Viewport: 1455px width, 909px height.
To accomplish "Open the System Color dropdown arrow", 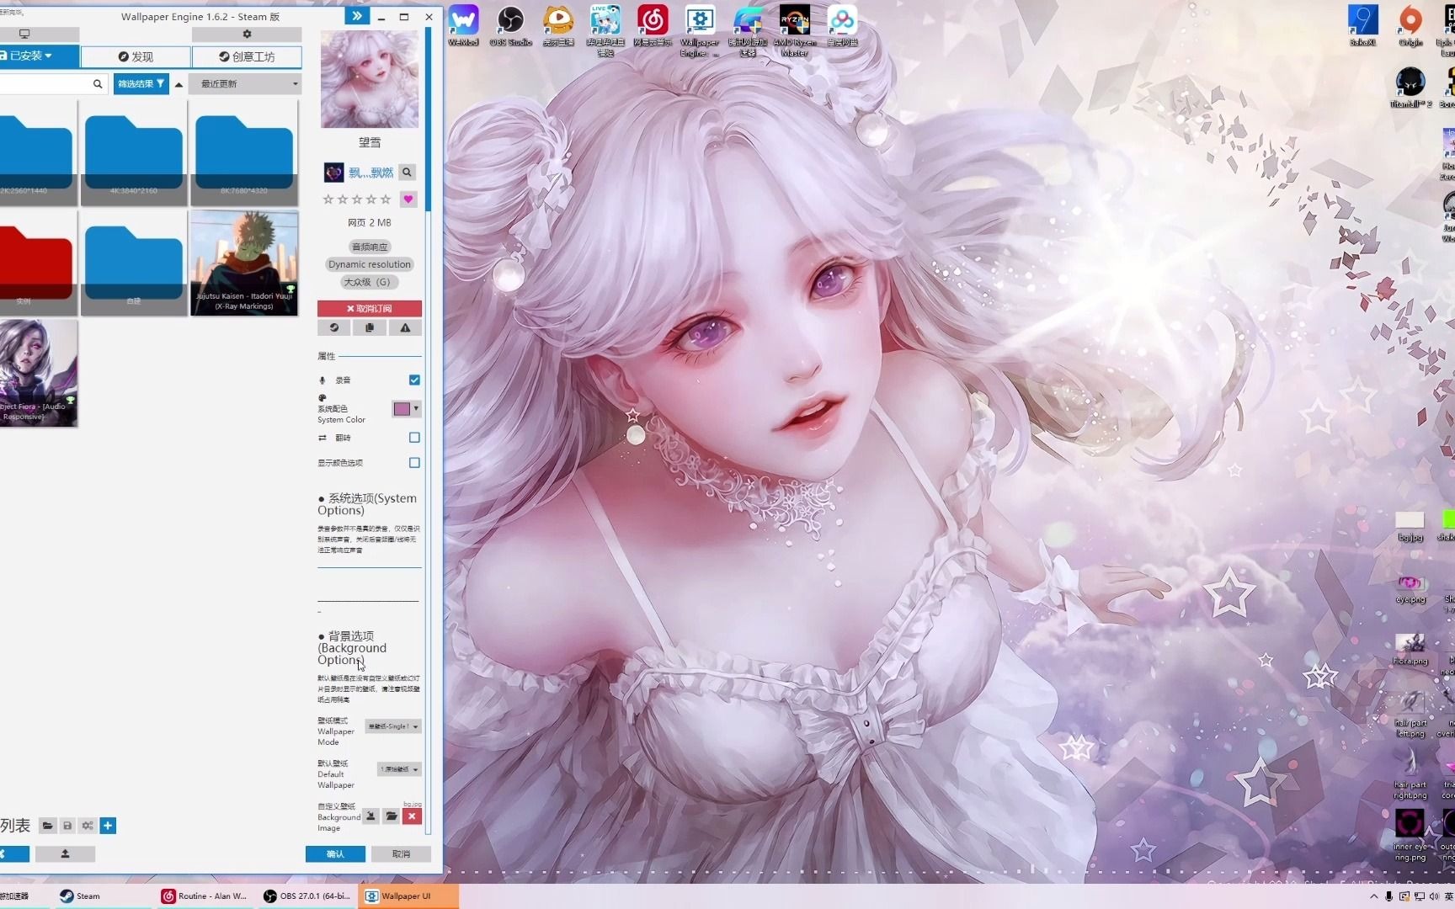I will coord(416,409).
